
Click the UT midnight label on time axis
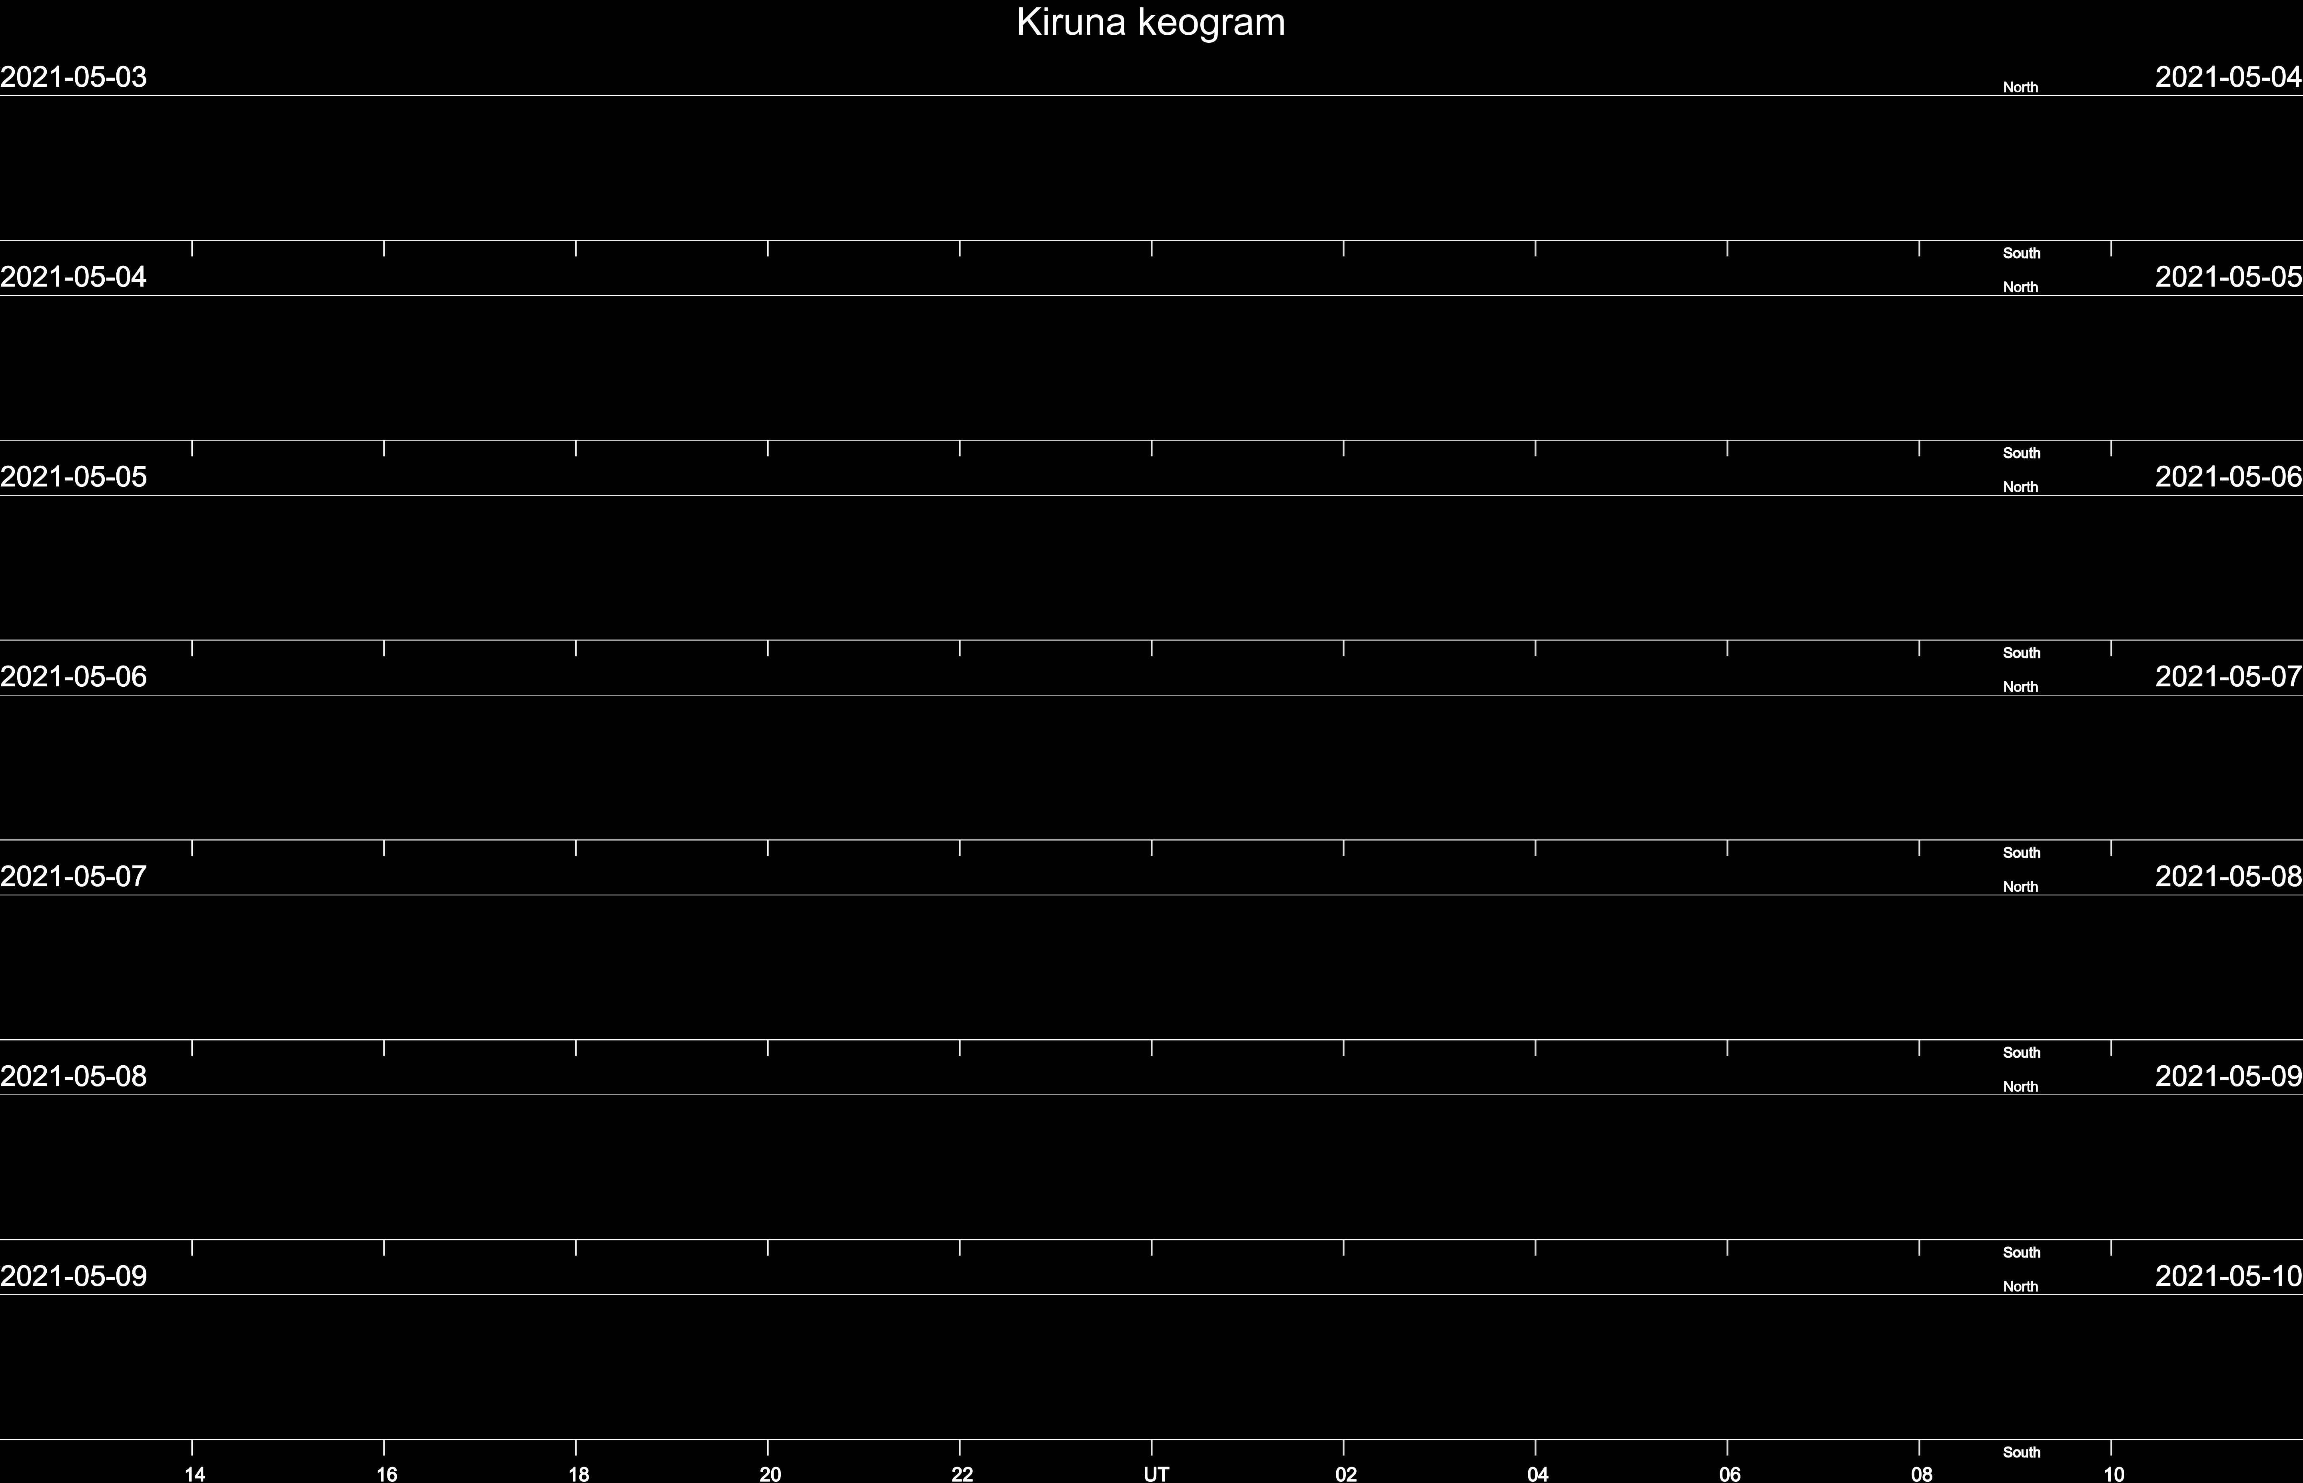[x=1156, y=1473]
